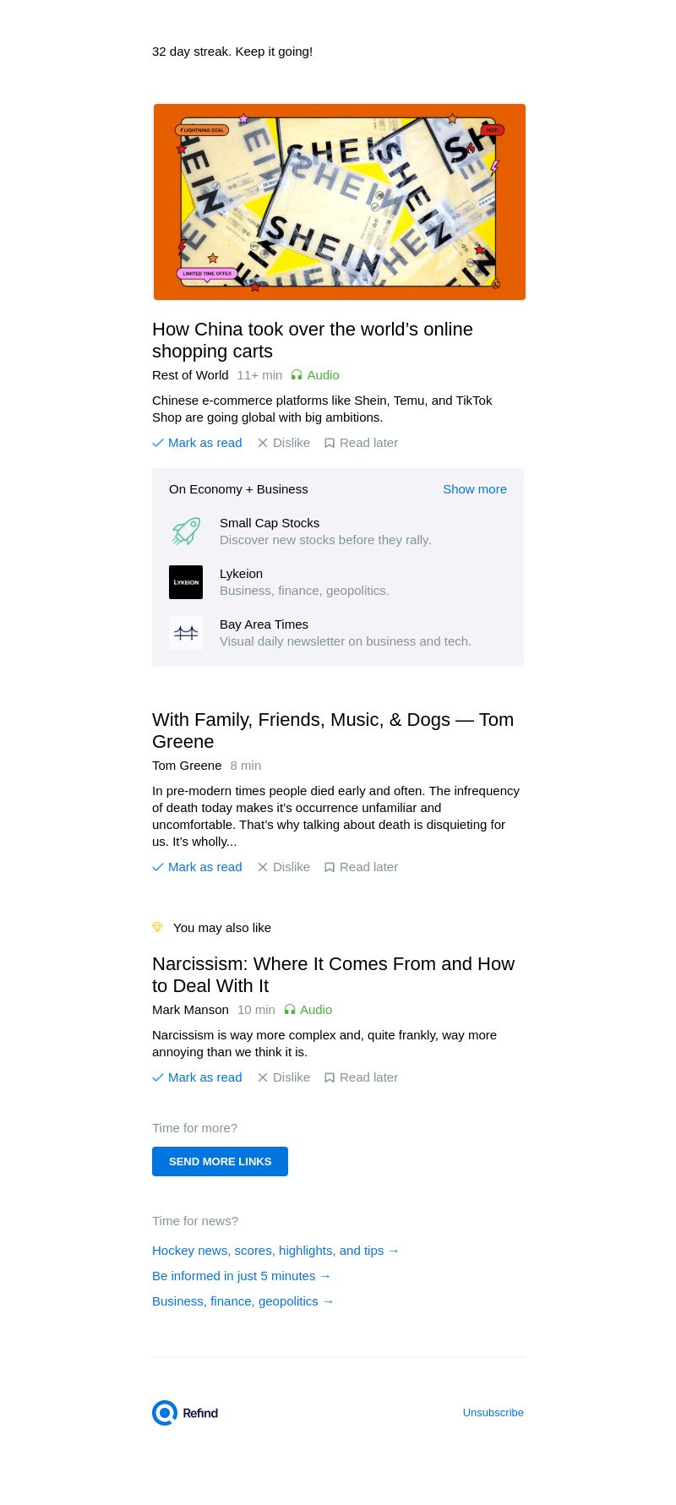Mark the China shopping carts article as read

[197, 443]
